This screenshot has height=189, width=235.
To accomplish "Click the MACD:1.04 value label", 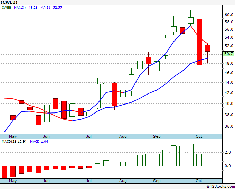I will pyautogui.click(x=39, y=142).
